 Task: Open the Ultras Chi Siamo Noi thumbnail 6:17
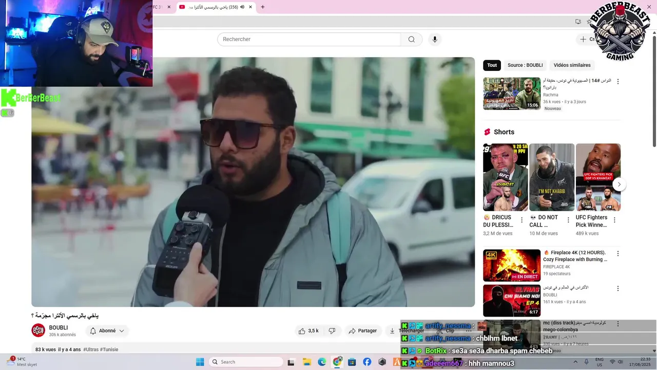[x=512, y=301]
